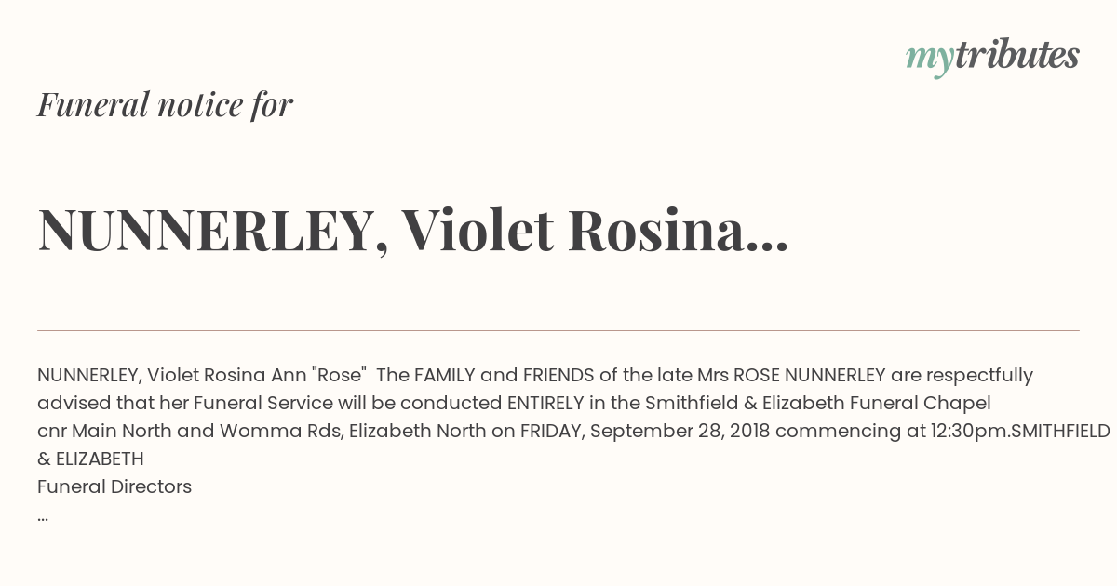This screenshot has width=1117, height=586.
Task: Select the green "my" part of the logo
Action: click(929, 60)
